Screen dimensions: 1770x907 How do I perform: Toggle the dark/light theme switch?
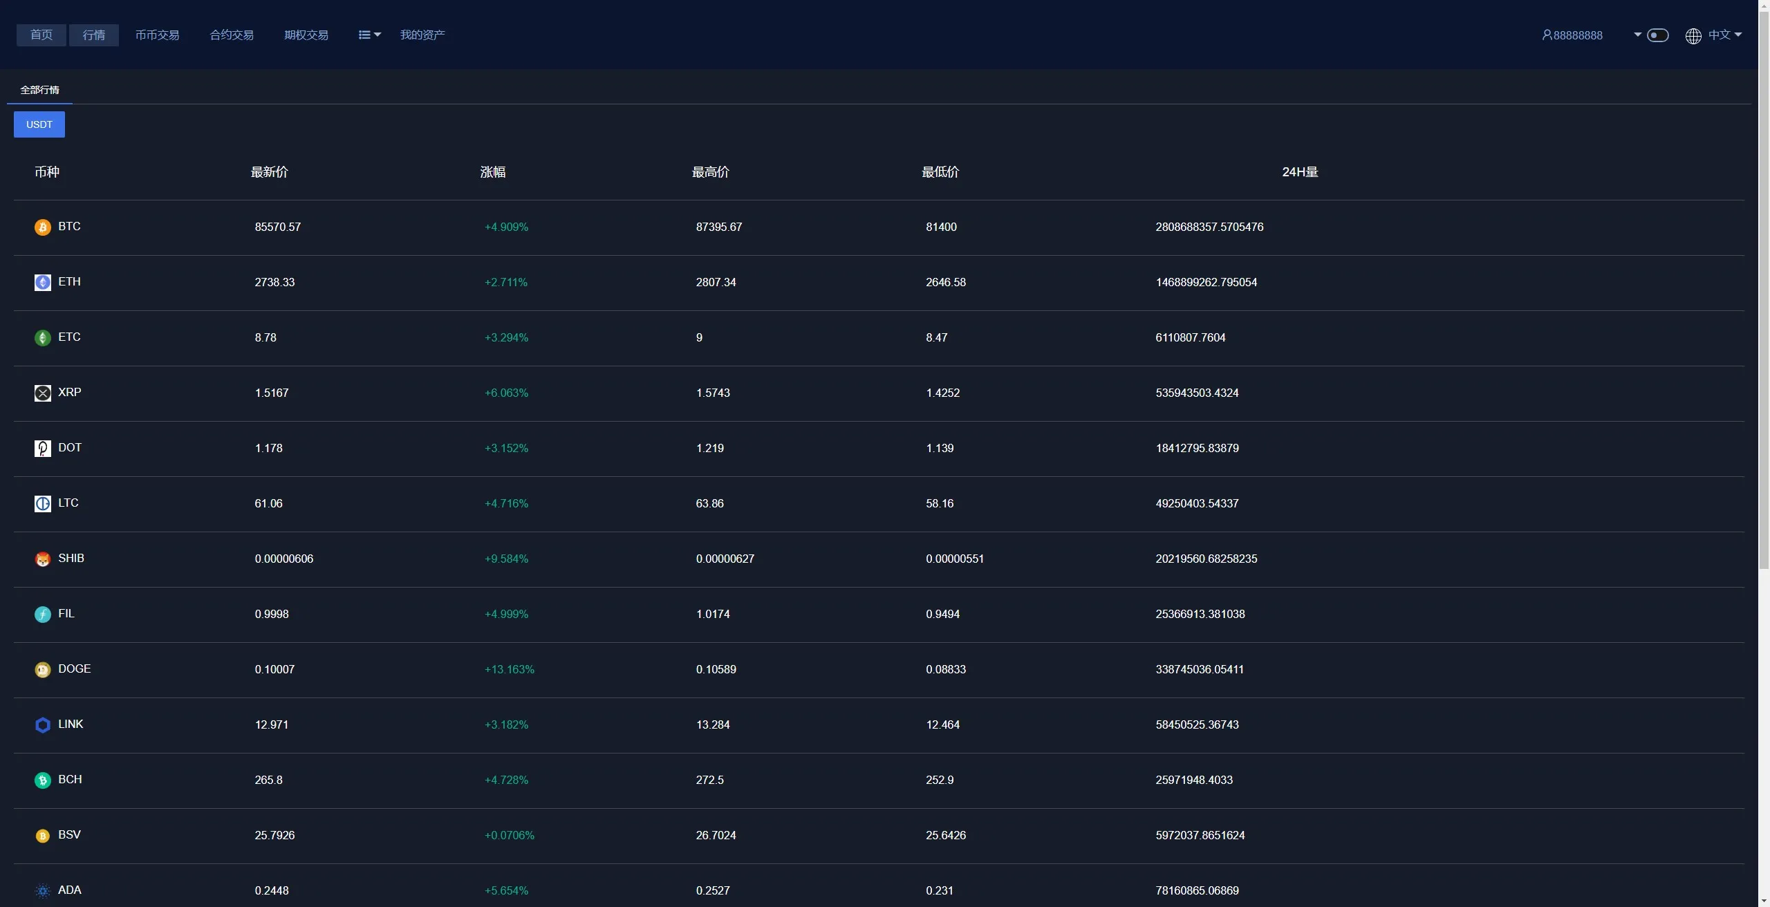1658,35
